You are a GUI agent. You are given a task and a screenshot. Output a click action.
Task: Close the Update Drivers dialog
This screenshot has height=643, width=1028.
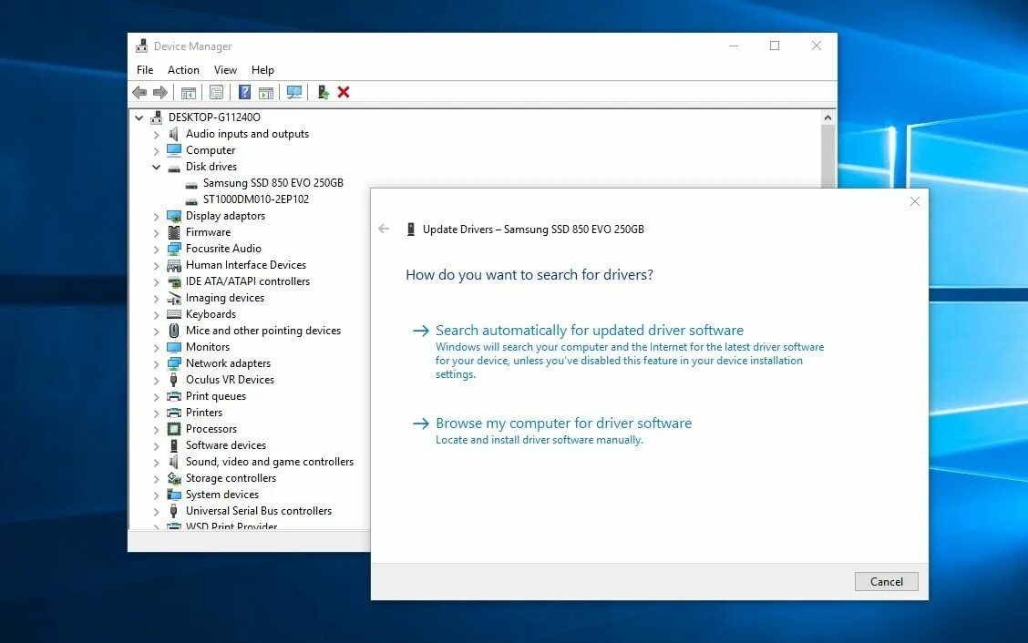pyautogui.click(x=915, y=201)
